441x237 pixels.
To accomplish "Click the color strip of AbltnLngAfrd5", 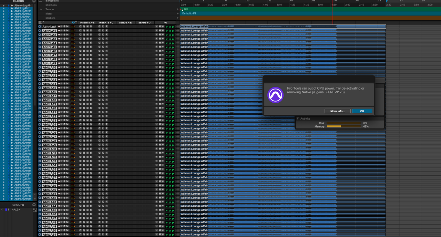I will [x=9, y=20].
